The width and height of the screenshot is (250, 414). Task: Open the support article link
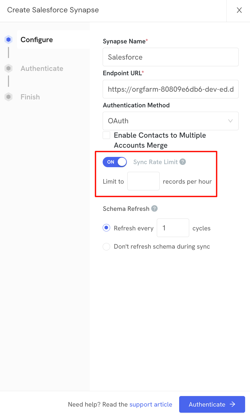coord(151,404)
